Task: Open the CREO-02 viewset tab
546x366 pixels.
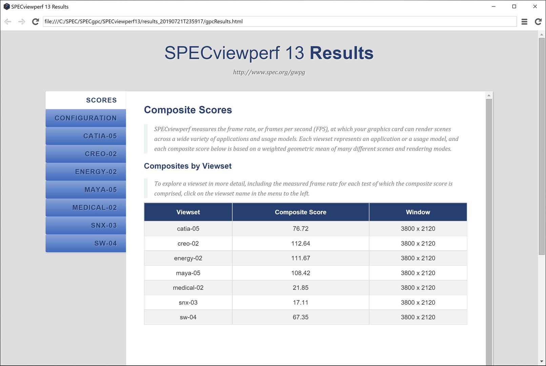Action: coord(86,154)
